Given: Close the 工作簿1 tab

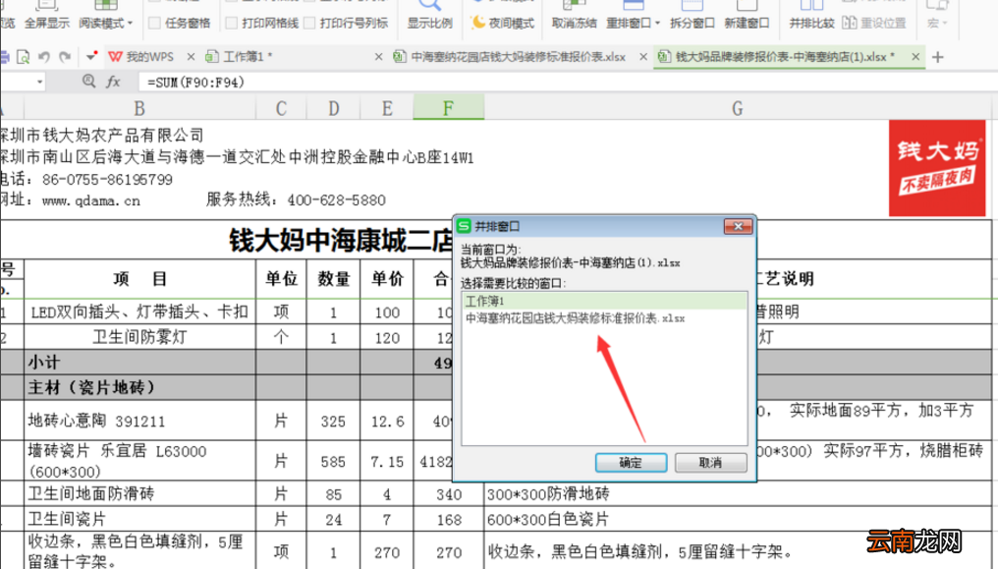Looking at the screenshot, I should point(378,57).
